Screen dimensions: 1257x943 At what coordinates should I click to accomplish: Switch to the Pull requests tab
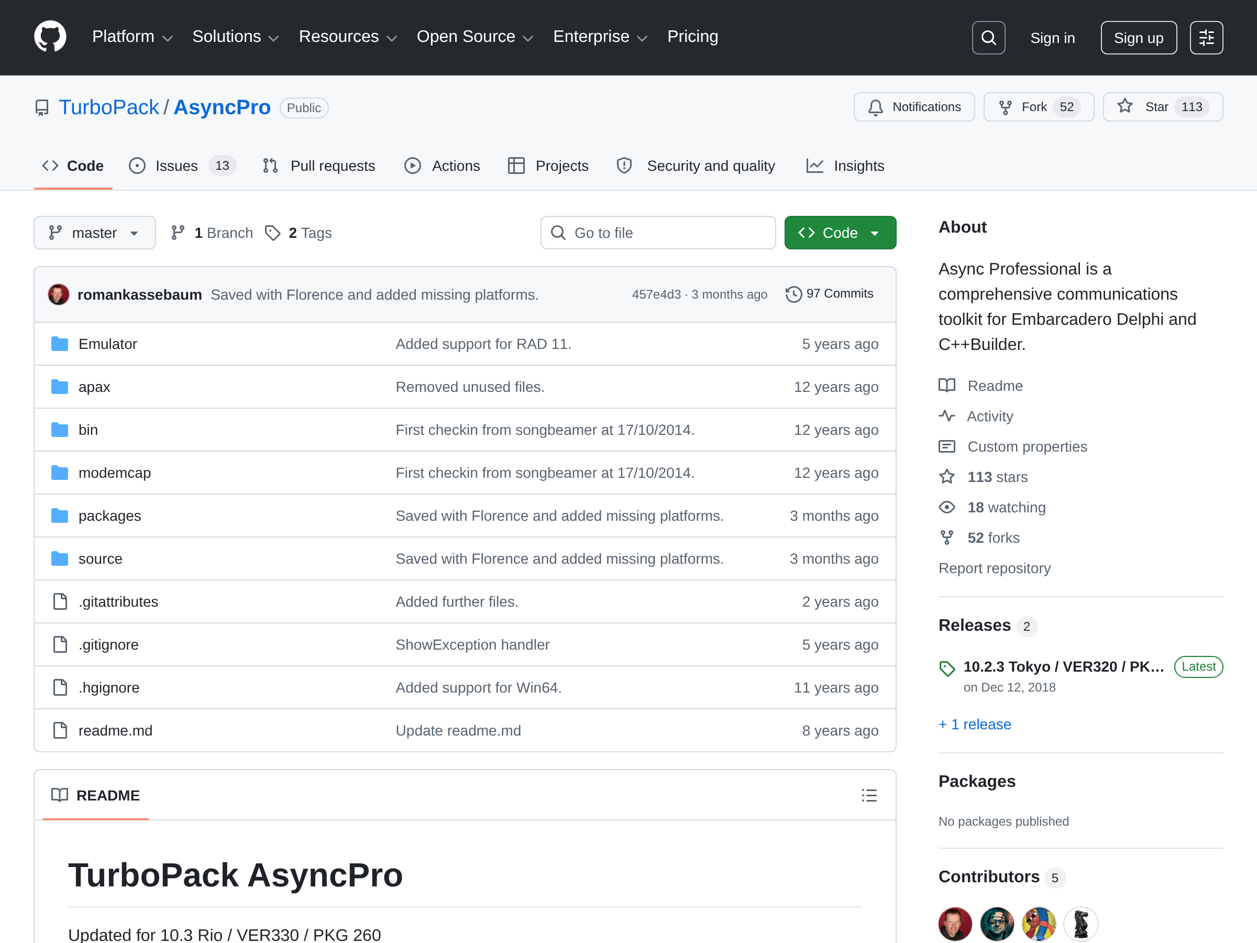click(x=319, y=166)
